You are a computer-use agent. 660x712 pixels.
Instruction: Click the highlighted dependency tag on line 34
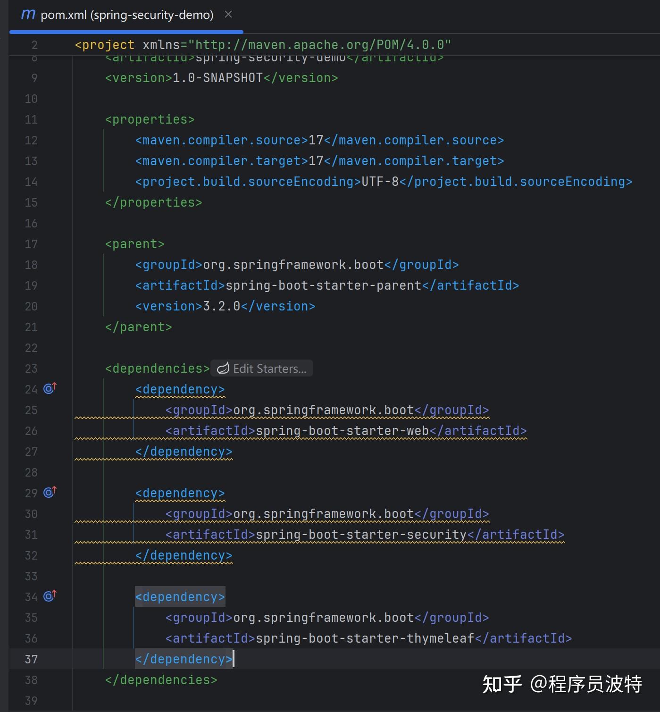coord(180,597)
